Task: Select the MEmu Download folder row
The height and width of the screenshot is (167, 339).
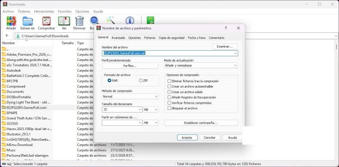Action: [x=19, y=145]
